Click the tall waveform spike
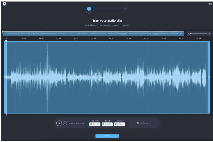The width and height of the screenshot is (213, 142). click(x=47, y=77)
